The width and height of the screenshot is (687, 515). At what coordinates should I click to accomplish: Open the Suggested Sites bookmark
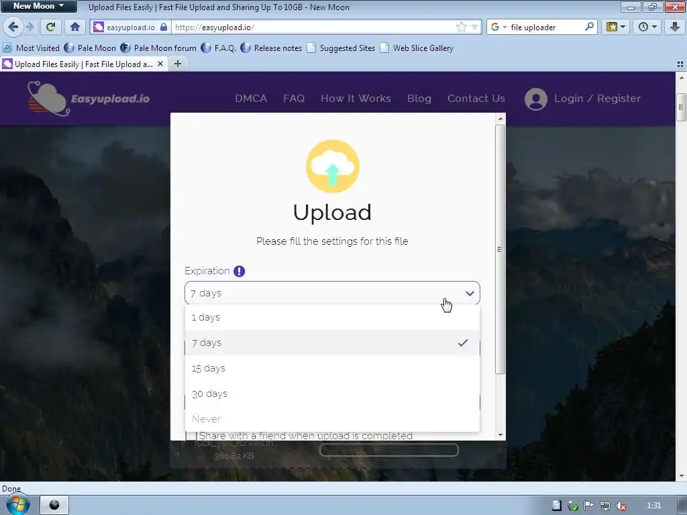[341, 48]
